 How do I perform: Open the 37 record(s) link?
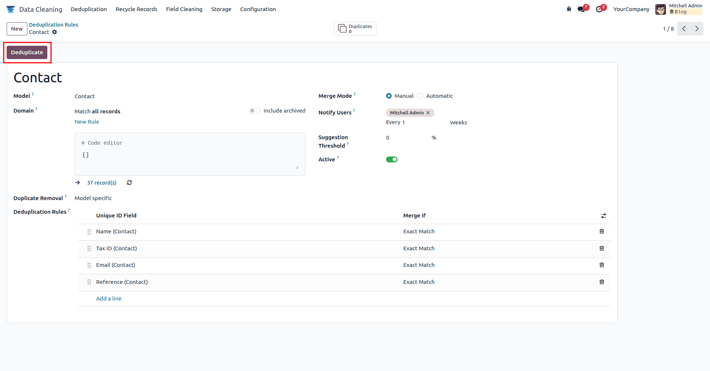click(x=102, y=182)
